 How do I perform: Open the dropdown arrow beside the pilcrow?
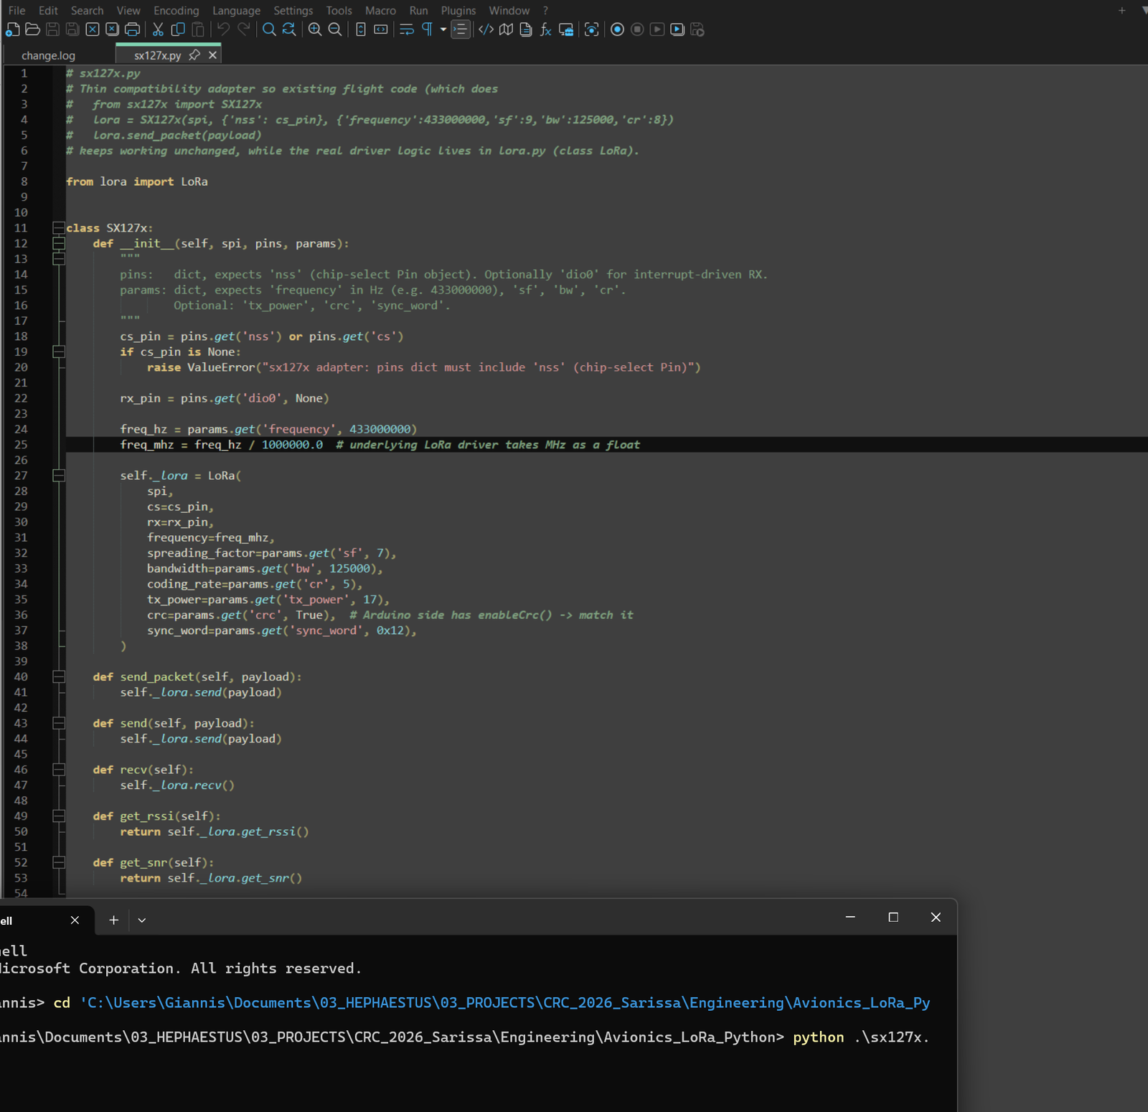click(443, 29)
